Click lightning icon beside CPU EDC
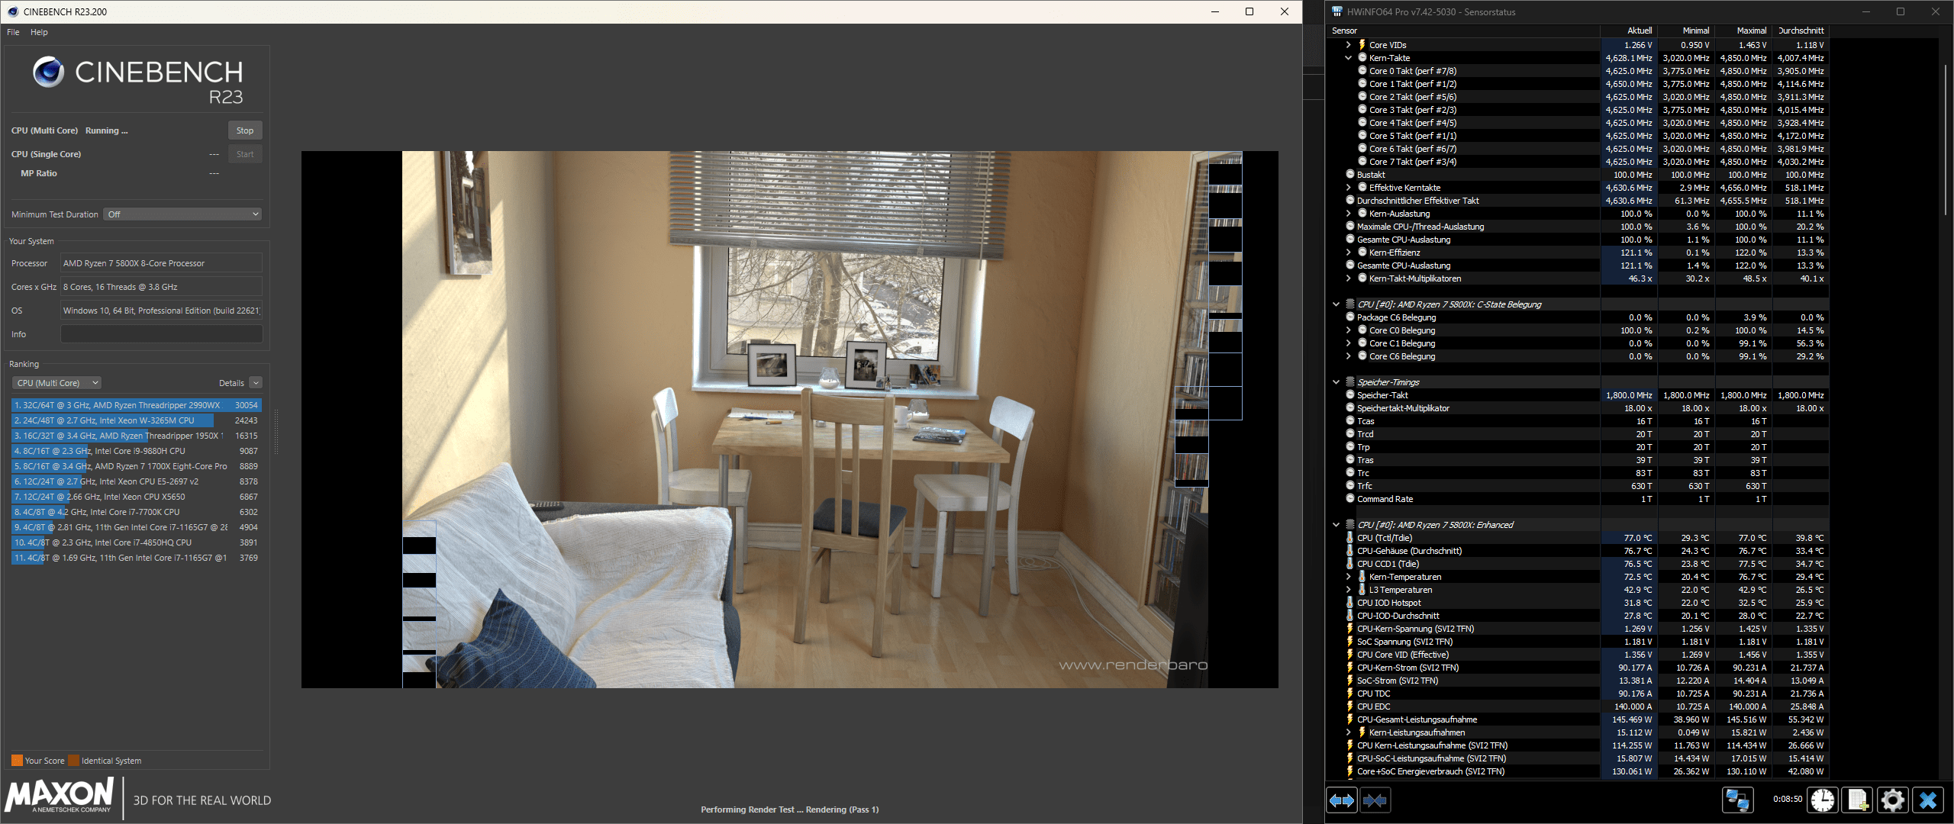1954x824 pixels. (x=1349, y=707)
